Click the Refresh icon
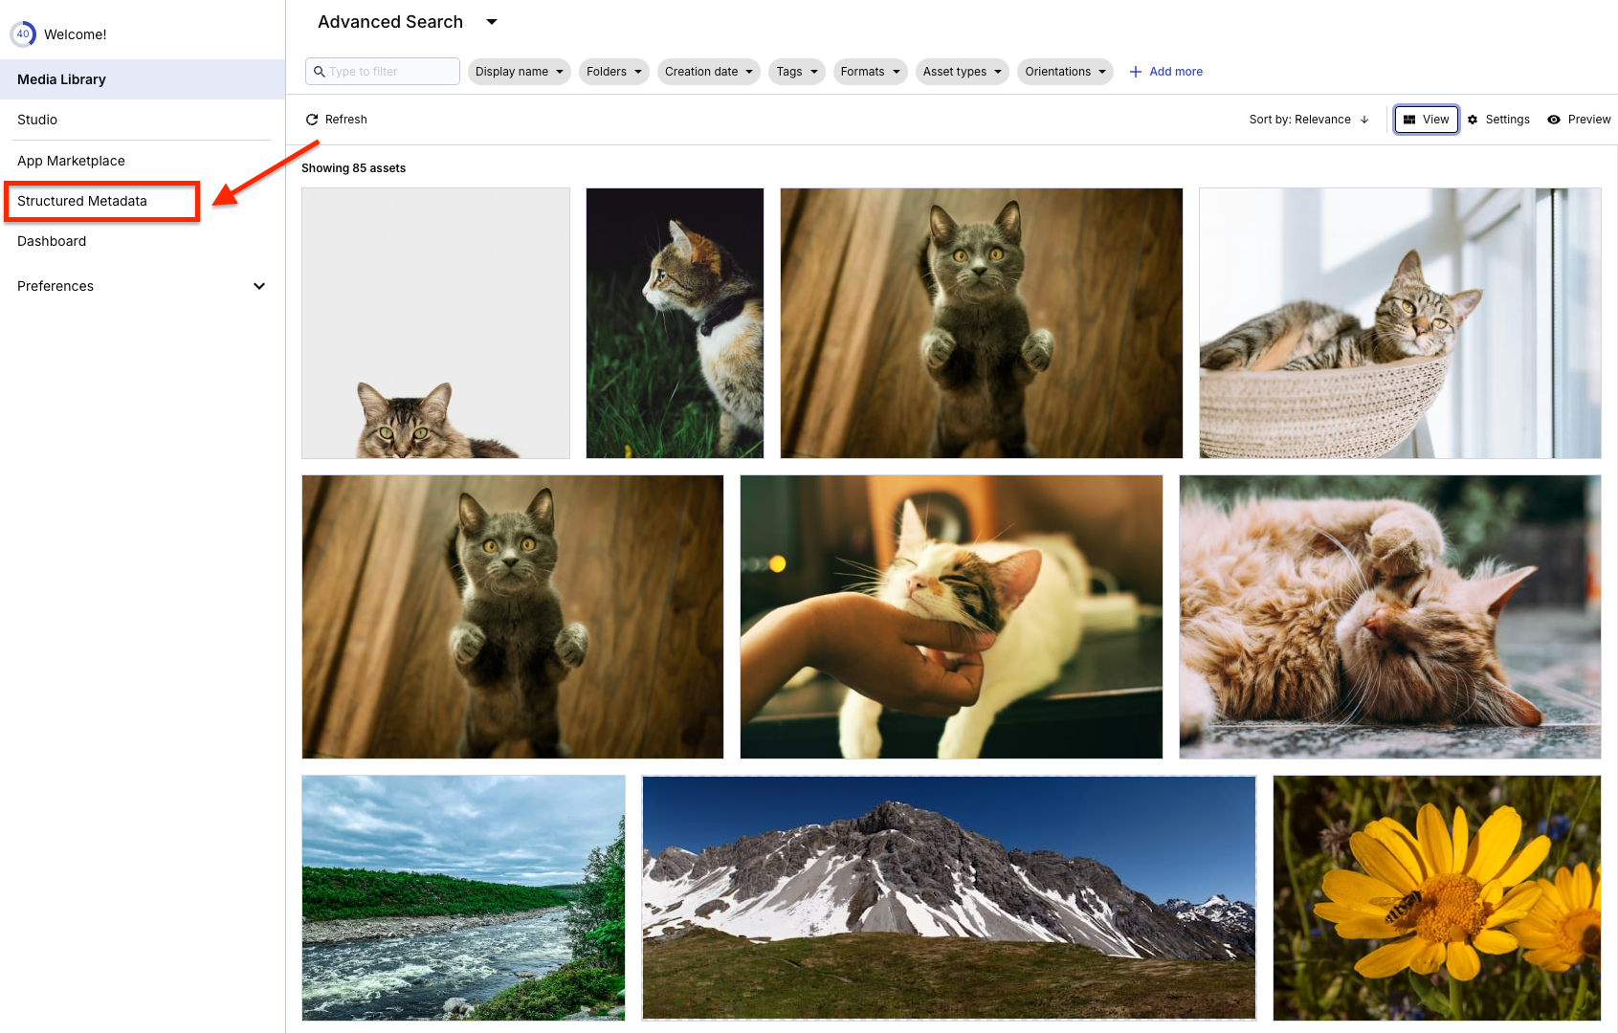Screen dimensions: 1618x1033 click(312, 120)
